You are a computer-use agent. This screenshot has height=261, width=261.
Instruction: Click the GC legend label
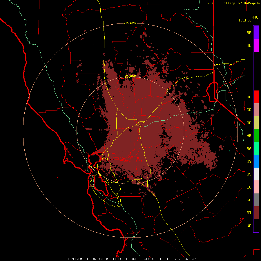249,200
